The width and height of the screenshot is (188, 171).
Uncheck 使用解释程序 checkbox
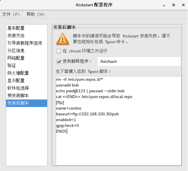point(59,62)
